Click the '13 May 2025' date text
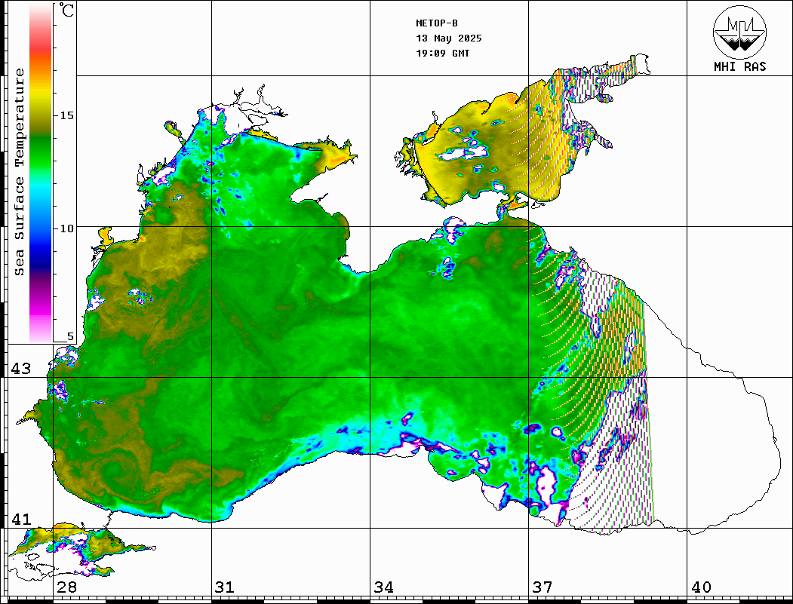Viewport: 793px width, 604px height. point(449,38)
